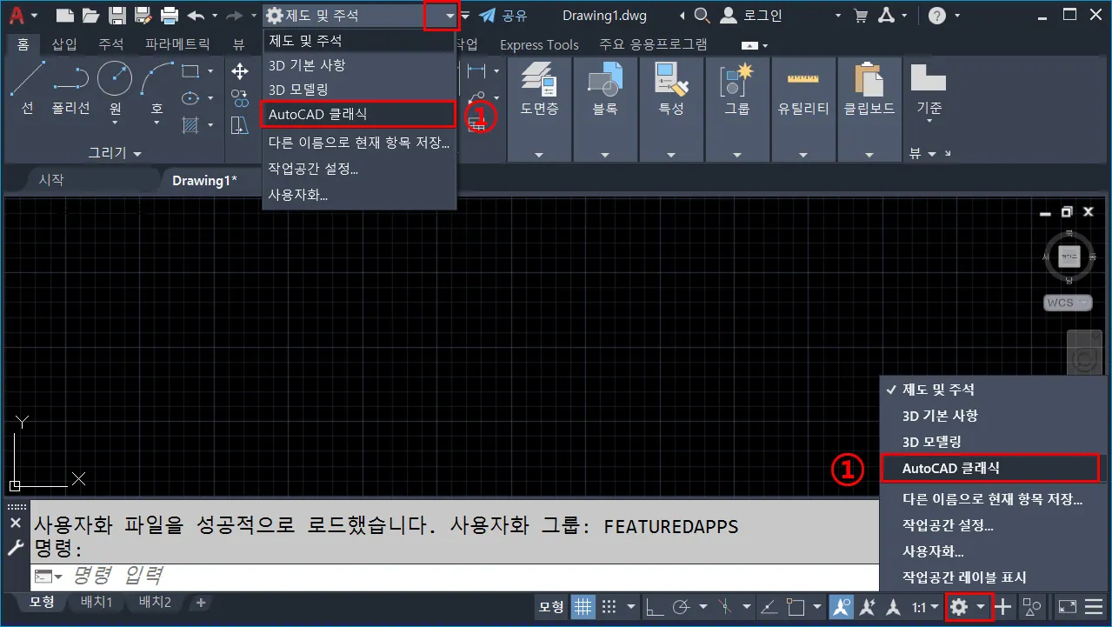Toggle automatic annotation scale adding icon
This screenshot has height=627, width=1112.
868,606
